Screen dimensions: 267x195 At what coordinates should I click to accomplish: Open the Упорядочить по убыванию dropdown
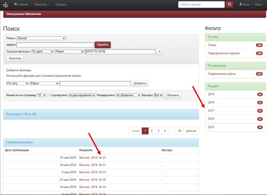pyautogui.click(x=128, y=95)
